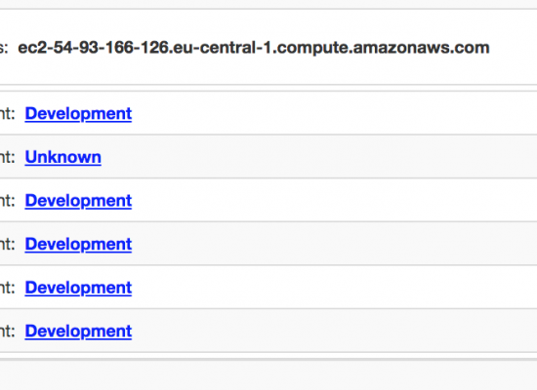Click the truncated label beside the first Development link
The image size is (537, 390).
[7, 114]
